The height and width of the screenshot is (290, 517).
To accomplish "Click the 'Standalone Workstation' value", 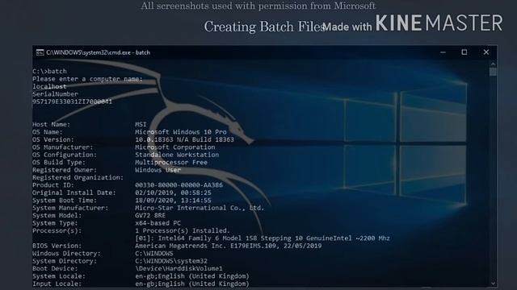I will 177,155.
